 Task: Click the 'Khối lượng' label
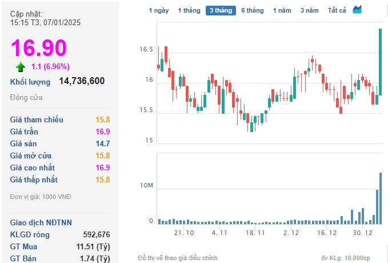click(30, 82)
